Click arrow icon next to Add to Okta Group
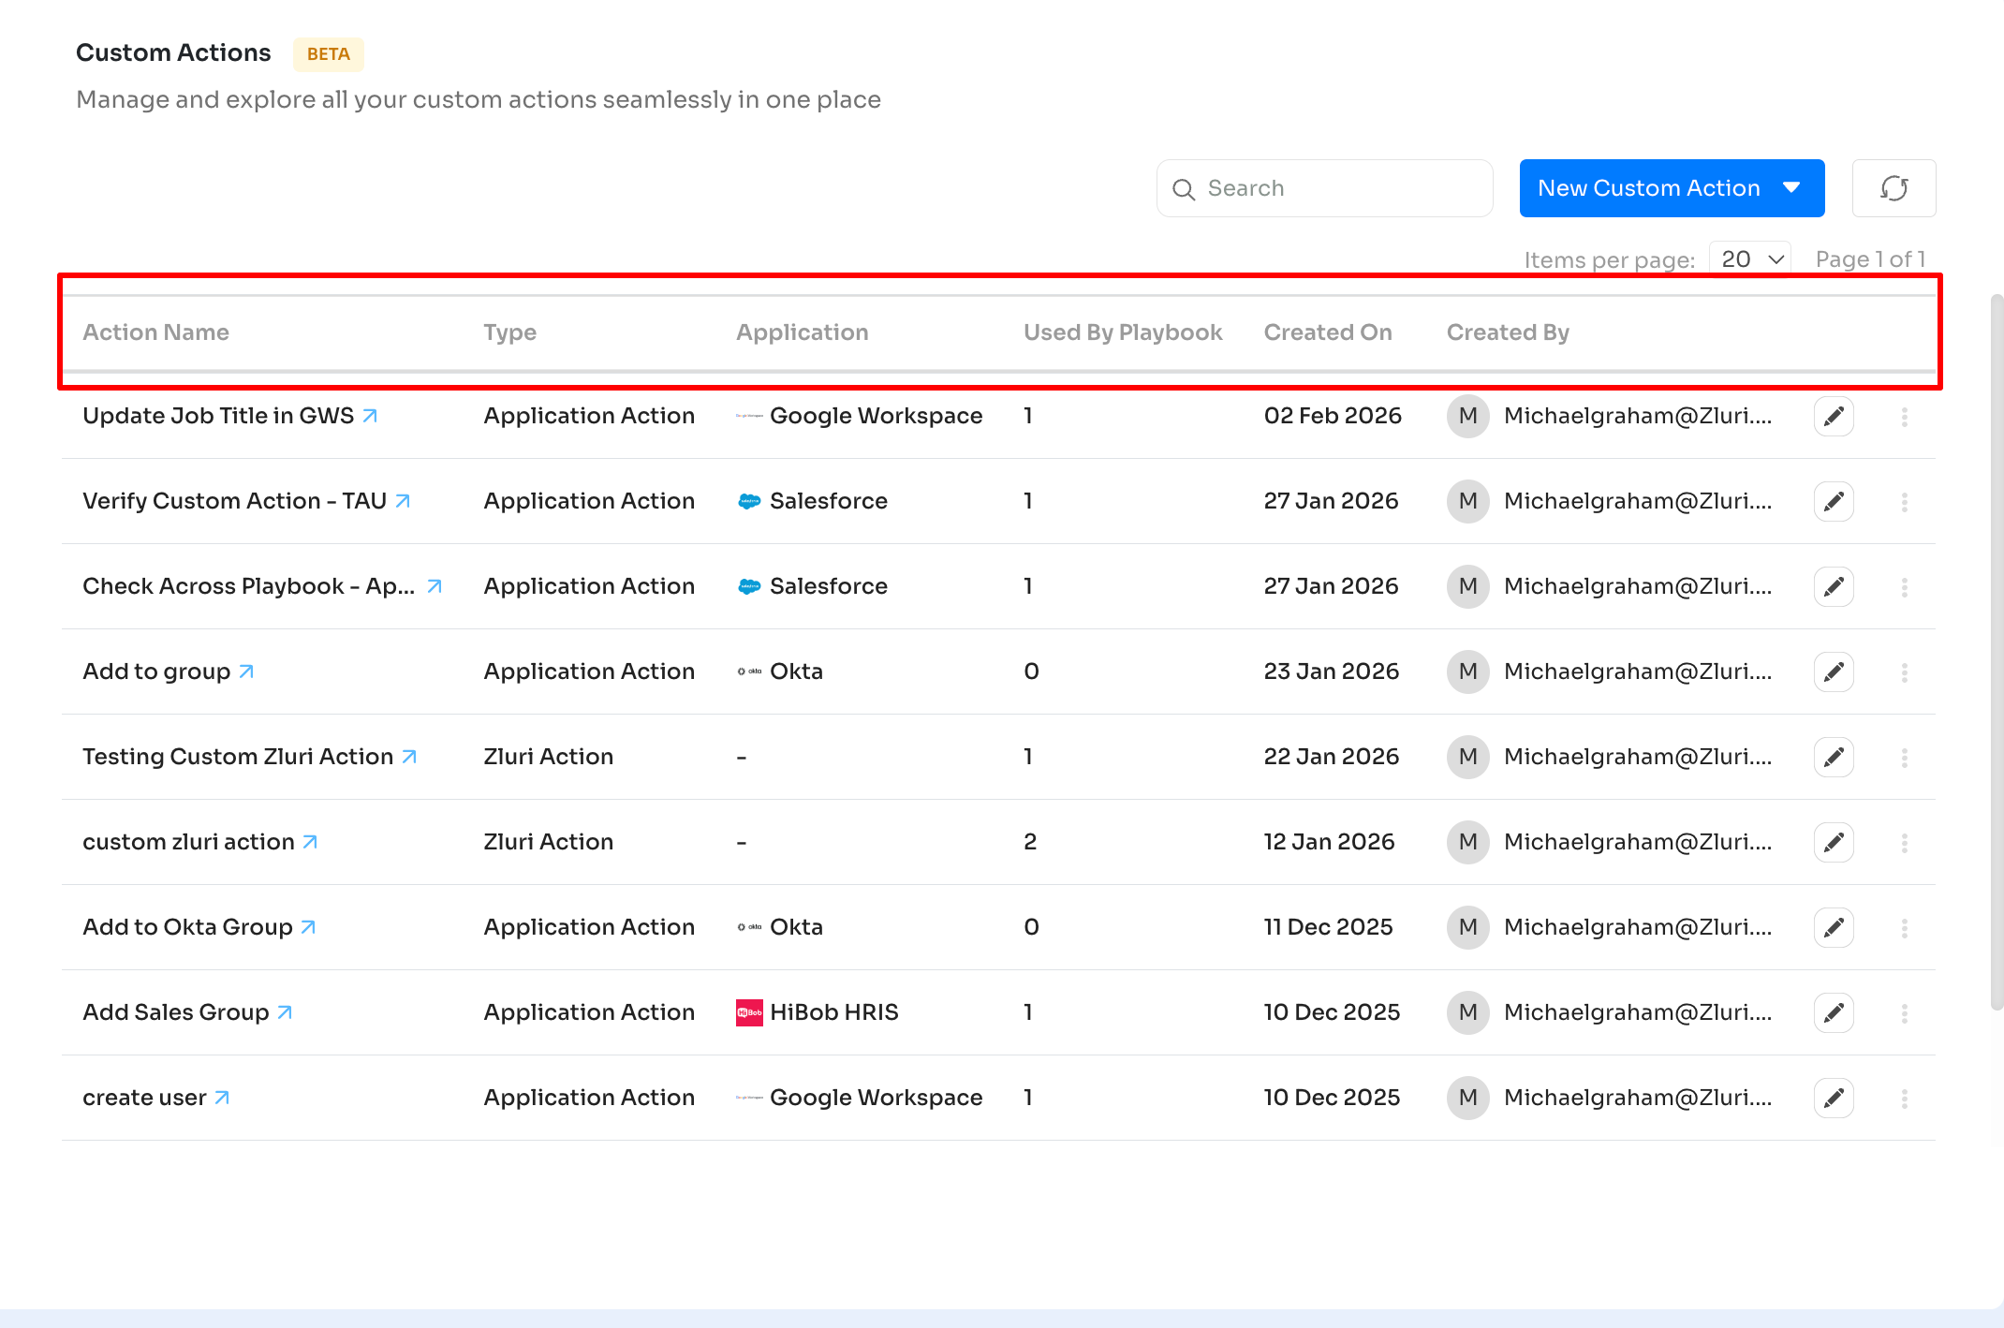The height and width of the screenshot is (1328, 2004). [308, 927]
